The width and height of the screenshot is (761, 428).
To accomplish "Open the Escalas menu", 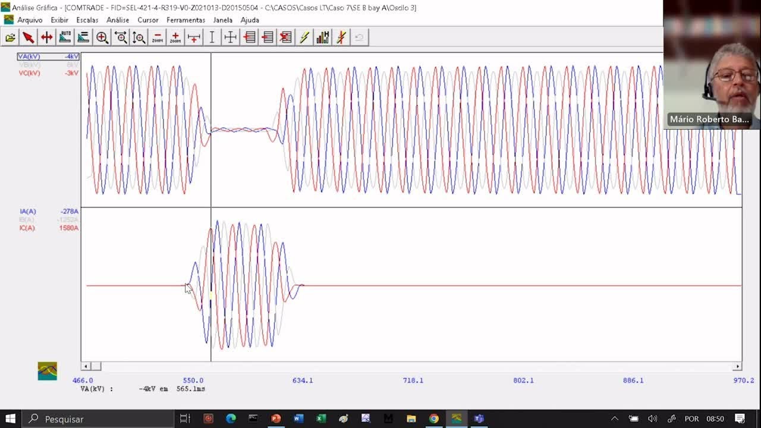I will (87, 20).
